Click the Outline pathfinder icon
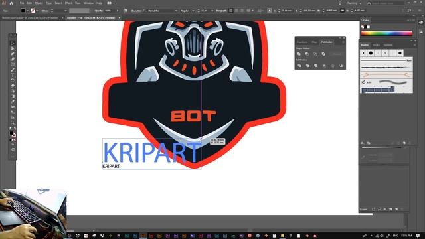Screen dimensions: 425x239 [x=333, y=66]
